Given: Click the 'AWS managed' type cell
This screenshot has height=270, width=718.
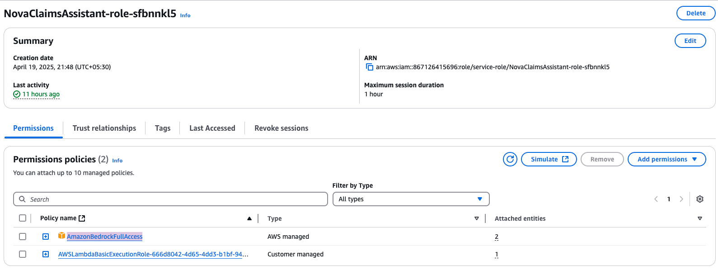Looking at the screenshot, I should coord(288,237).
